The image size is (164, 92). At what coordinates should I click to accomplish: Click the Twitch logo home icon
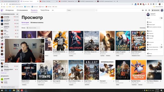tap(2, 10)
